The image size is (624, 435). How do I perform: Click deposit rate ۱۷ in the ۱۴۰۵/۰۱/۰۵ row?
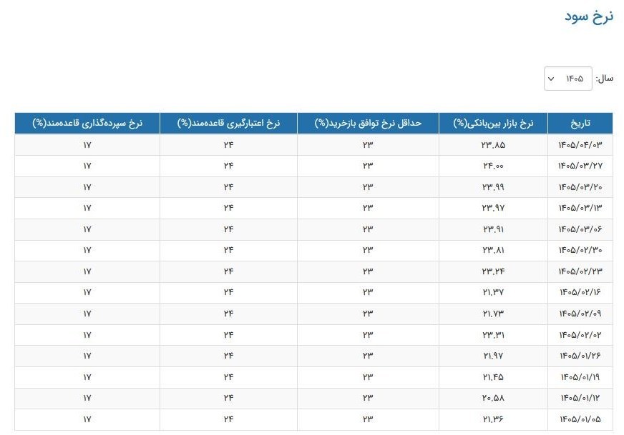[x=87, y=419]
